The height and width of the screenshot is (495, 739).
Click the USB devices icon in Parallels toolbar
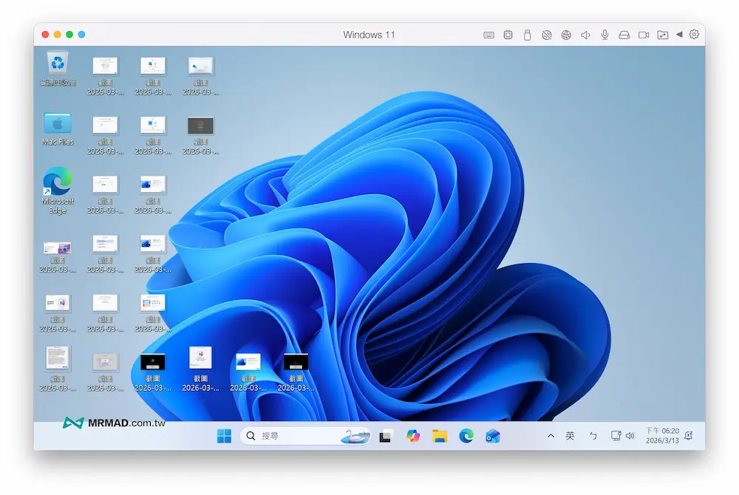(x=525, y=34)
